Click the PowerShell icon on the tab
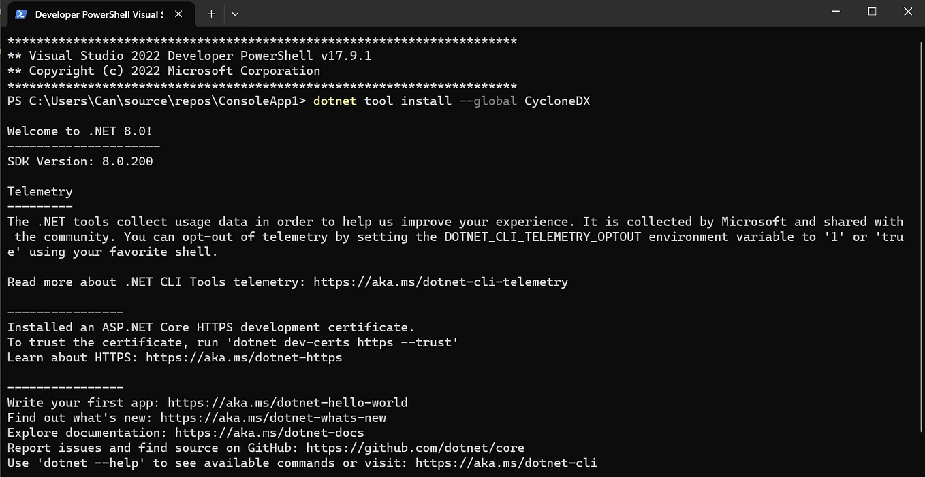 [20, 14]
